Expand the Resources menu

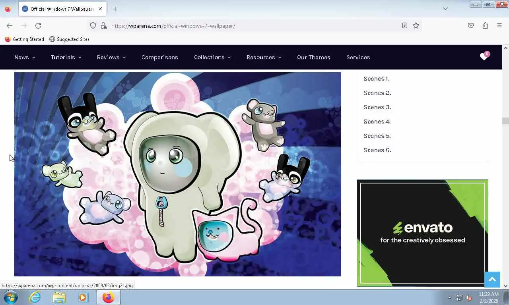pos(264,57)
